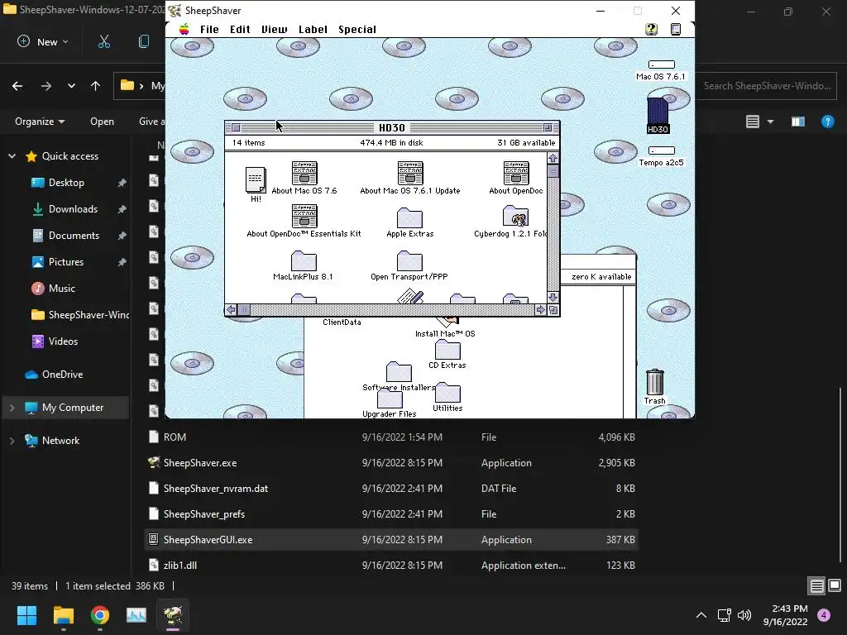Screen dimensions: 847x635
Task: Open OneDrive in navigation pane
Action: coord(62,375)
